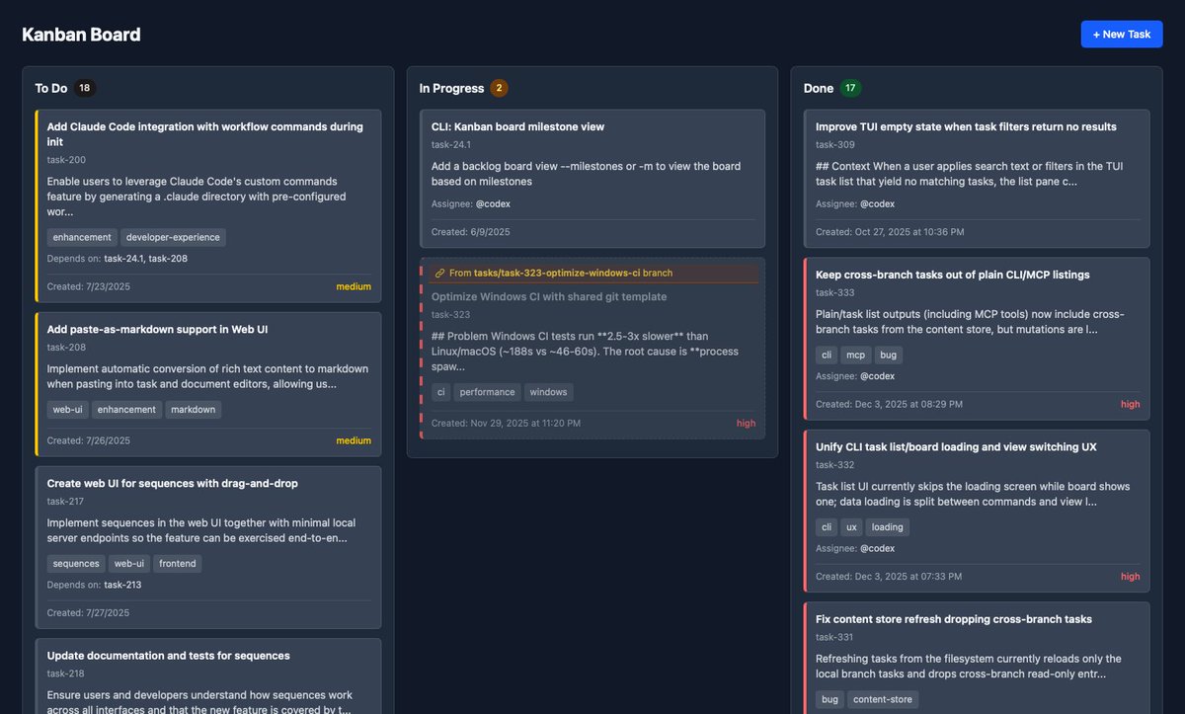Viewport: 1185px width, 714px height.
Task: Click the To Do count badge 18
Action: coord(85,88)
